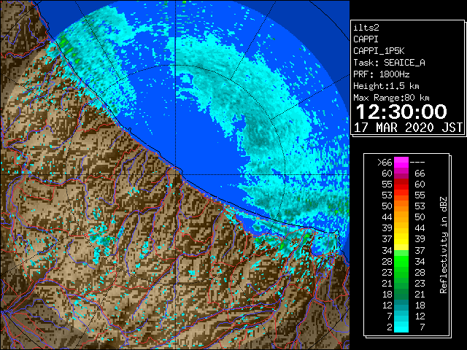Viewport: 467px width, 350px height.
Task: Pick the red legend swatch beside 55
Action: 401,184
